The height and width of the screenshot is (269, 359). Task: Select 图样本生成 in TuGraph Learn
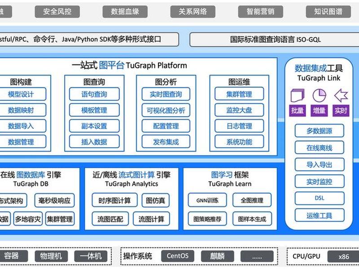[x=252, y=219]
